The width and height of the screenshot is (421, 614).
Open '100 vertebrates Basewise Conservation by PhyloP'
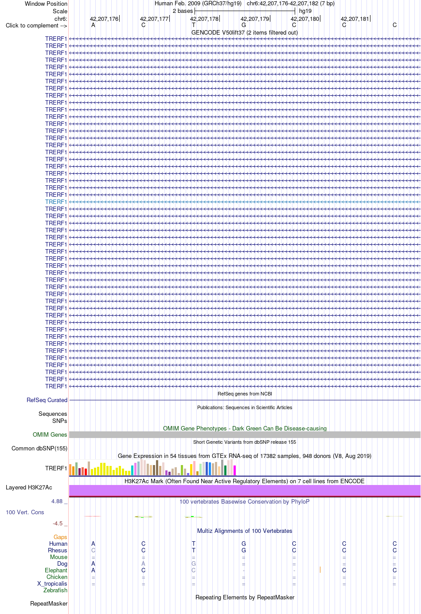pyautogui.click(x=245, y=501)
